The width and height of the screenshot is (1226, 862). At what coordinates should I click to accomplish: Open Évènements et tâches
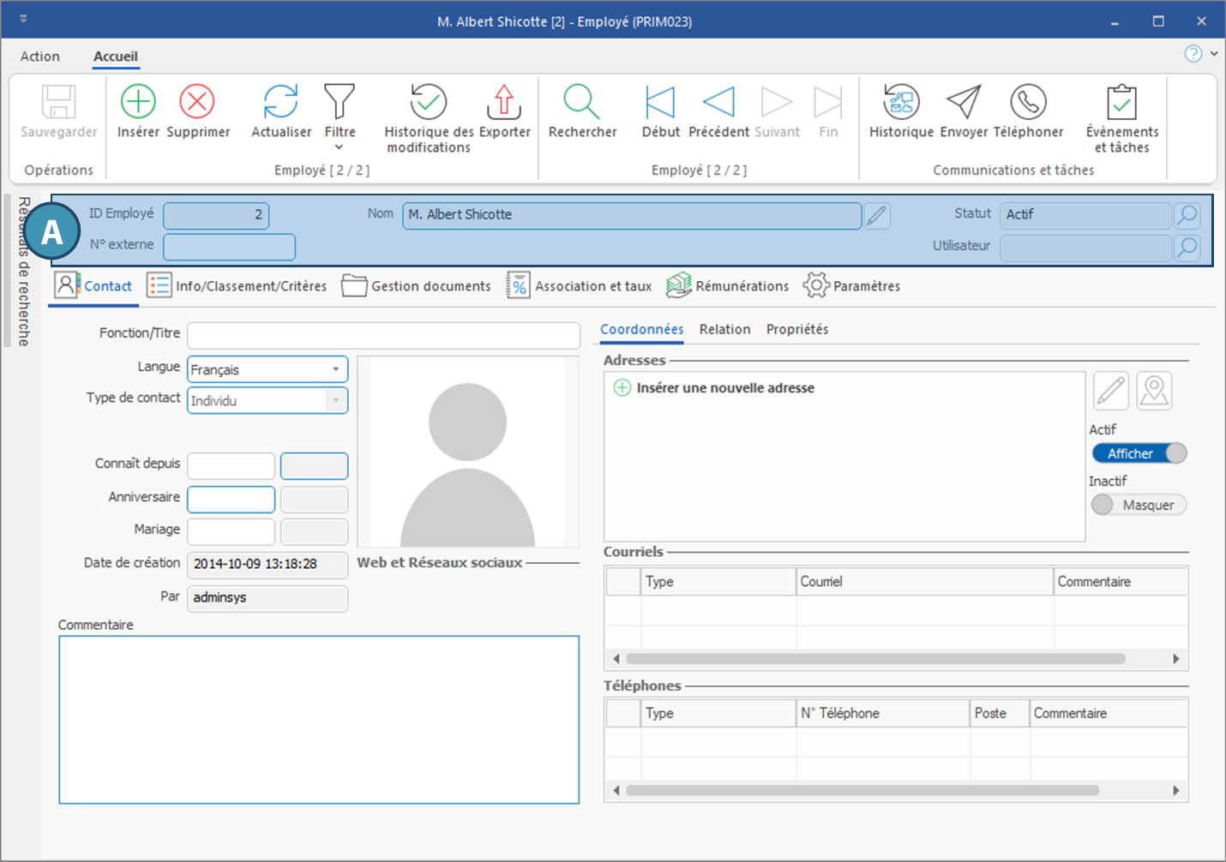pos(1121,102)
